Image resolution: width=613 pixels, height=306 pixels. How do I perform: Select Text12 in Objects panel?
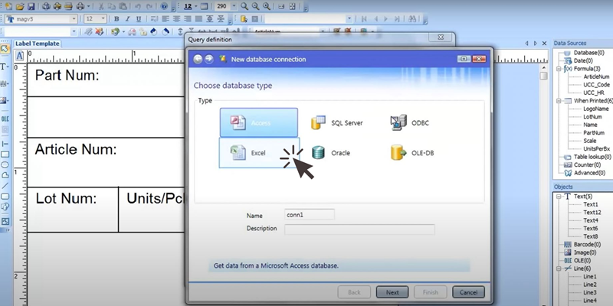pos(592,213)
